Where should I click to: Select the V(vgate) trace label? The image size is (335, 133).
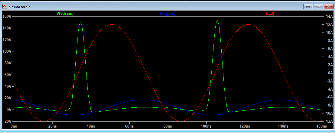[167, 14]
